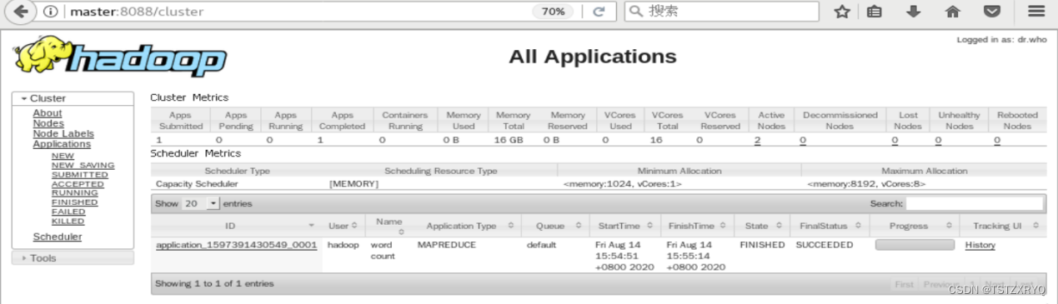Click the Unhealthy Nodes count link
The width and height of the screenshot is (1058, 304).
coord(938,140)
